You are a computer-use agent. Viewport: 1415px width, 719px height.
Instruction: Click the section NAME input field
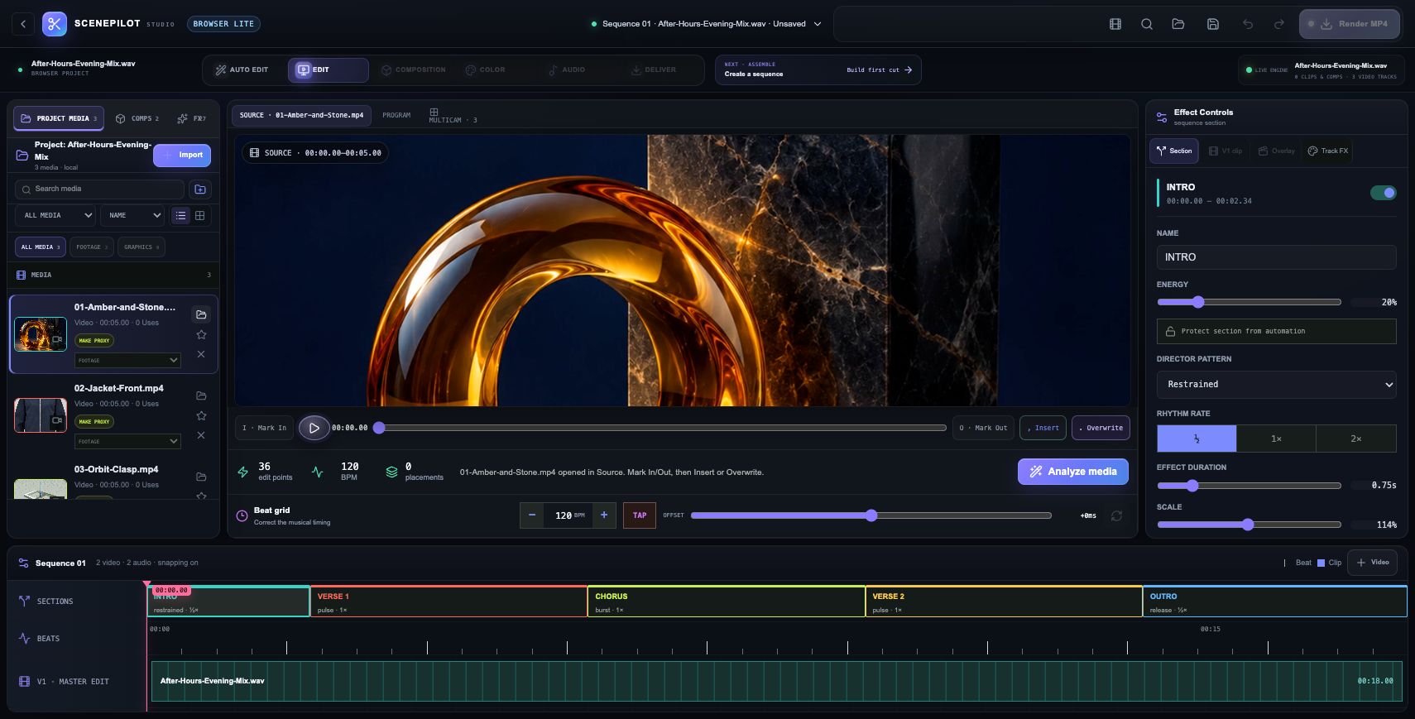point(1276,257)
